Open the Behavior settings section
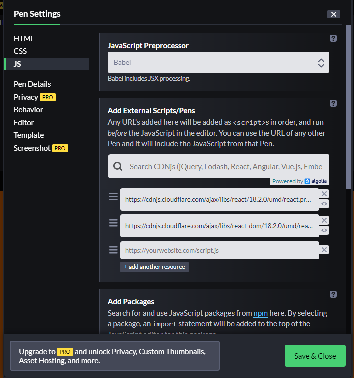Screen dimensions: 354x378 (x=28, y=110)
